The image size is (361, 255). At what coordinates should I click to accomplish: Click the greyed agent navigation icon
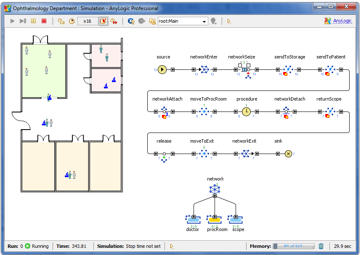pos(142,21)
